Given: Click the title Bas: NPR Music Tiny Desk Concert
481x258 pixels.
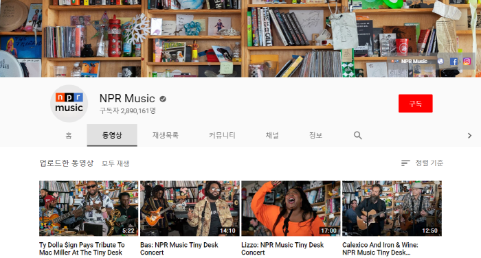Looking at the screenshot, I should [x=179, y=248].
